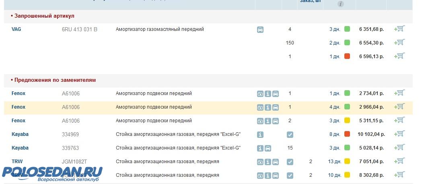Show info icon for Kayaba 334969
Image resolution: width=426 pixels, height=184 pixels.
pyautogui.click(x=260, y=135)
